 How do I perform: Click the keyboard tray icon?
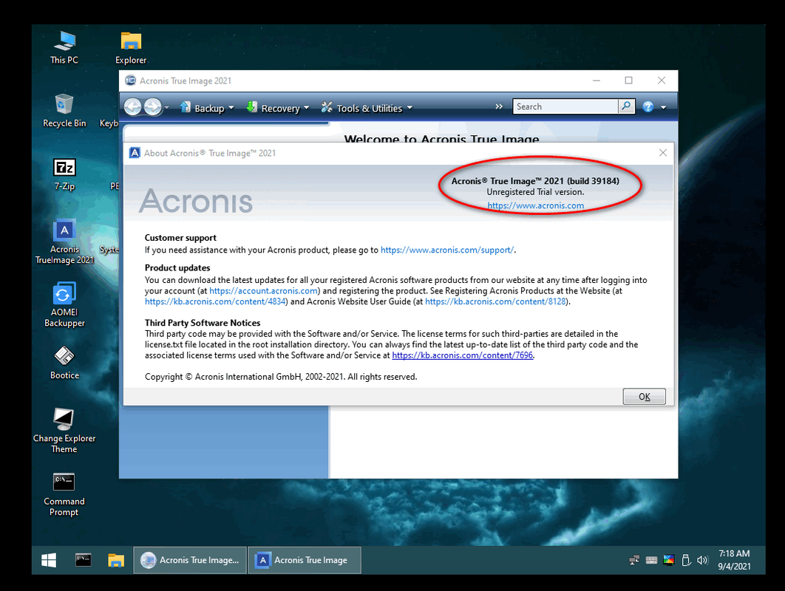pos(651,561)
